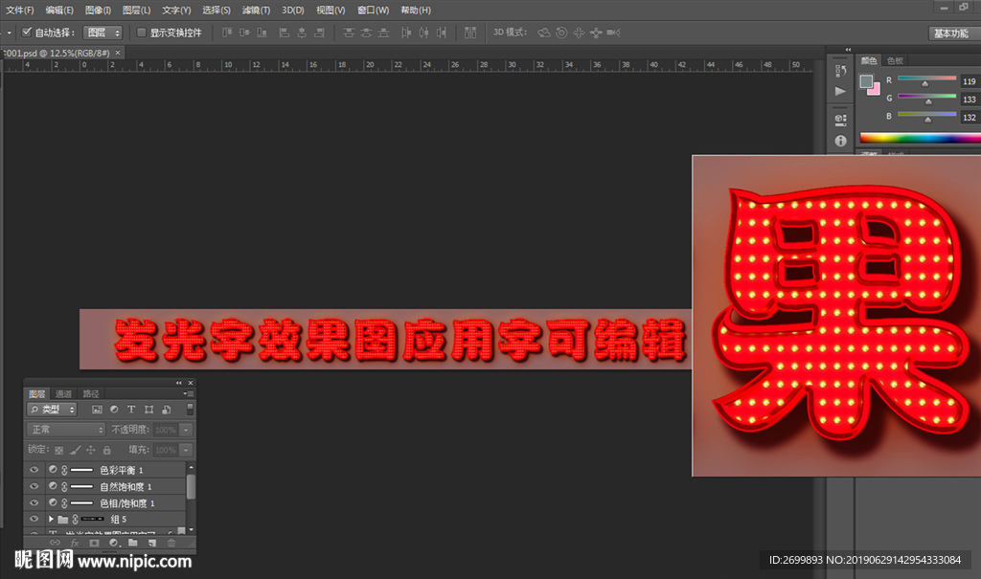Click the link layers icon
Screen dimensions: 981x579
tap(55, 543)
